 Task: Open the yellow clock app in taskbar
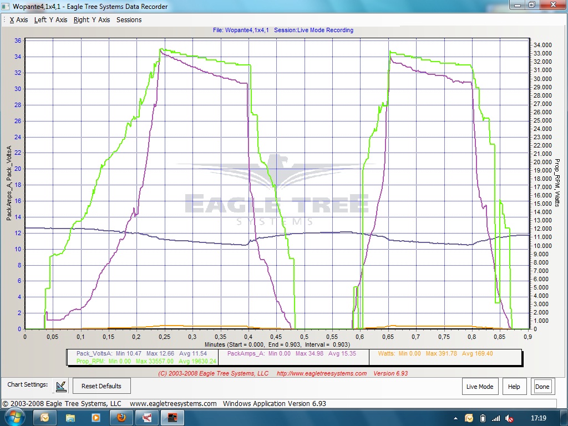pos(45,418)
